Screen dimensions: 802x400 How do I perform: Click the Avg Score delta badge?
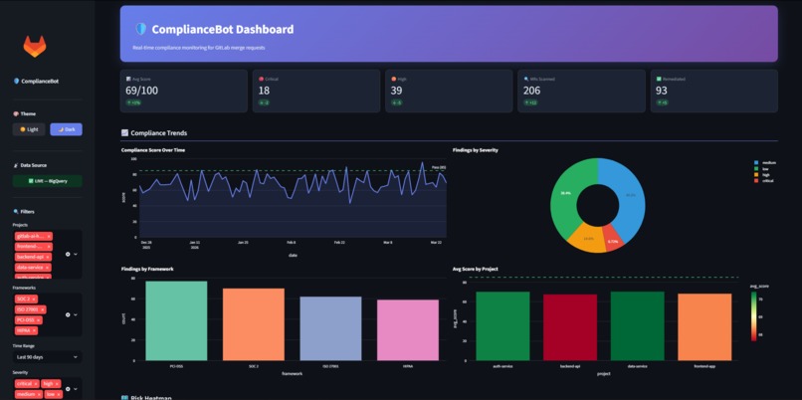point(133,102)
